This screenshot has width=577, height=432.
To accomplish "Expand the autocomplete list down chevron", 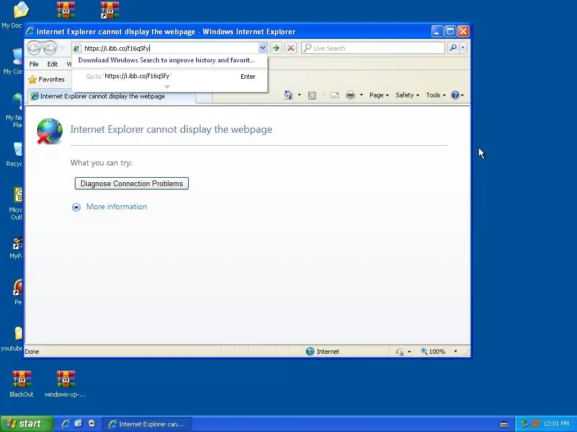I will tap(167, 87).
